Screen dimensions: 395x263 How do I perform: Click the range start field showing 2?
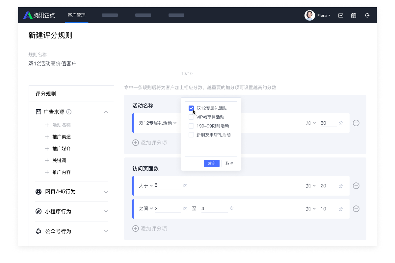168,208
